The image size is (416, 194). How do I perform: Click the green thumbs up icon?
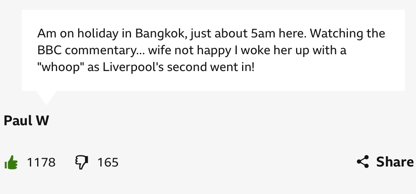click(x=11, y=162)
